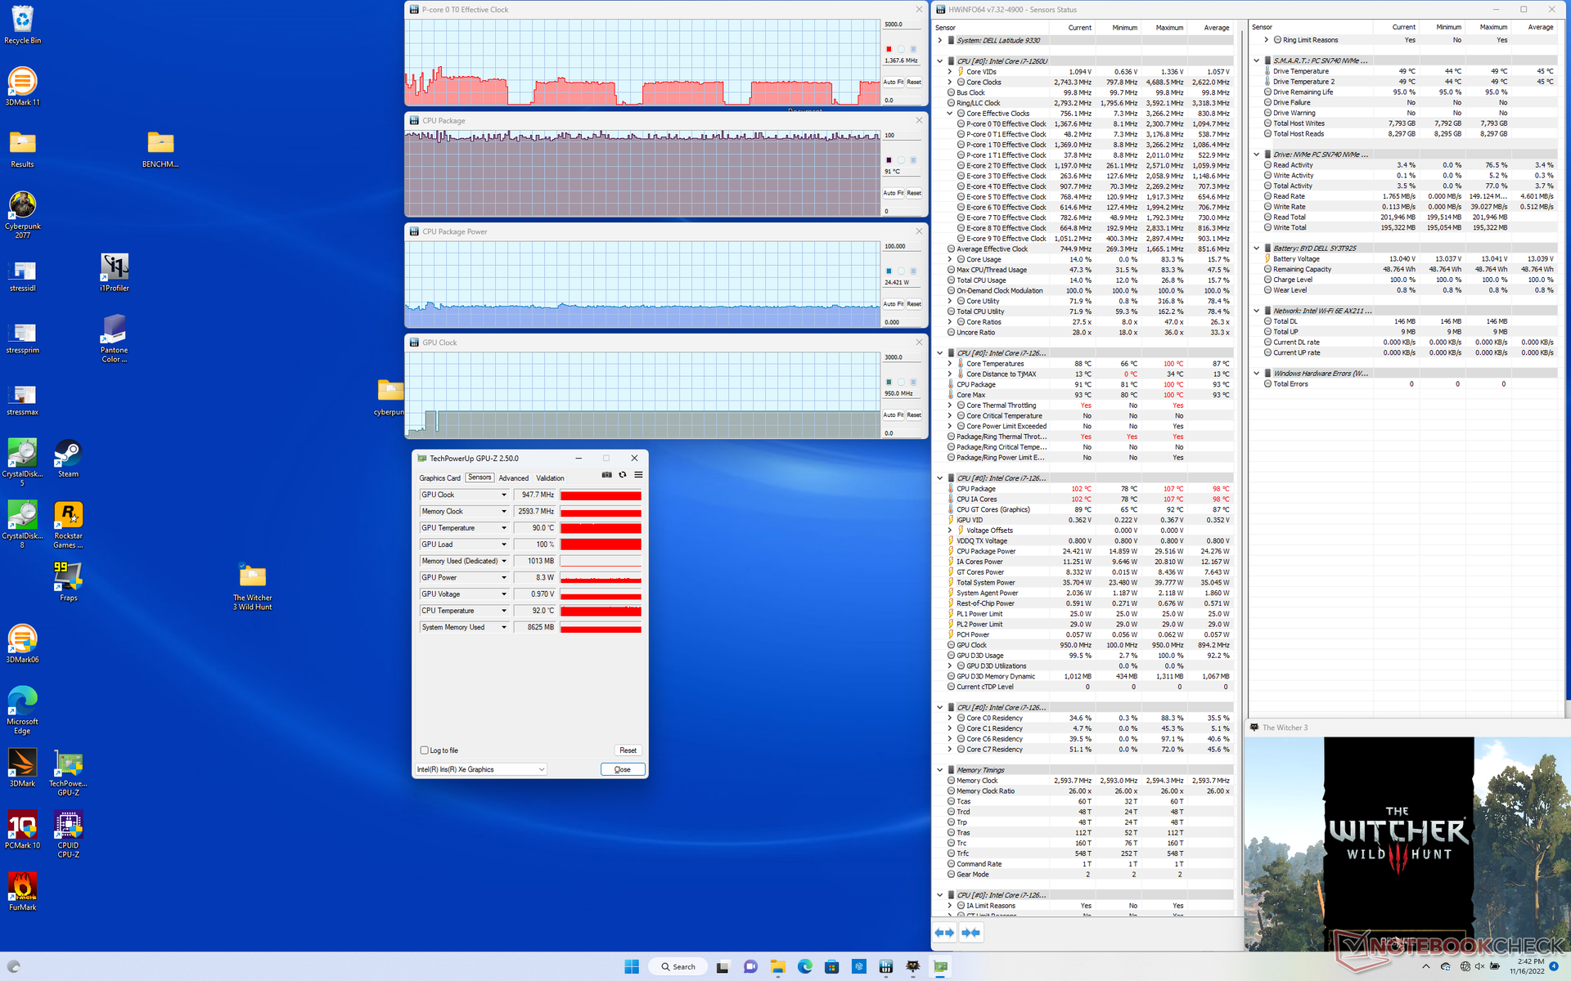Expand the Core Clocks row
The height and width of the screenshot is (981, 1571).
950,83
